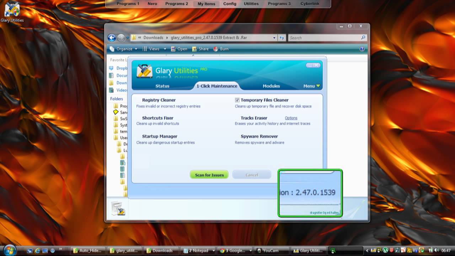
Task: Expand the Google Chrome taskbar group arrow
Action: 250,251
